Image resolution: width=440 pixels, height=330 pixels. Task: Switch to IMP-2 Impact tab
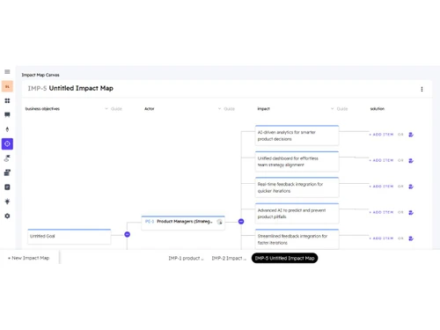pyautogui.click(x=229, y=258)
